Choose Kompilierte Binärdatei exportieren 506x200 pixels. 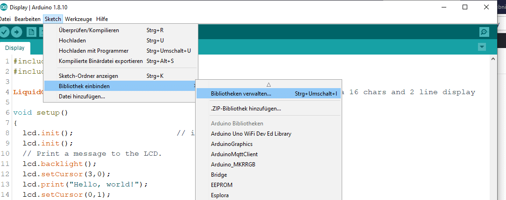point(100,61)
